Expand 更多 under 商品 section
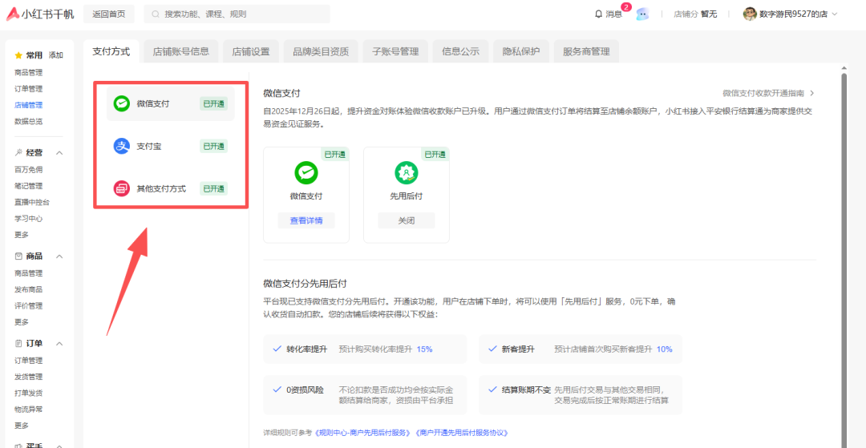 pyautogui.click(x=22, y=321)
